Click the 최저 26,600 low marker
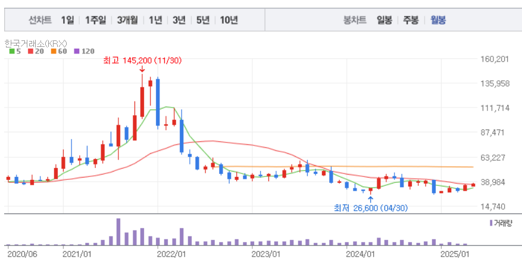The image size is (522, 269). (x=370, y=208)
